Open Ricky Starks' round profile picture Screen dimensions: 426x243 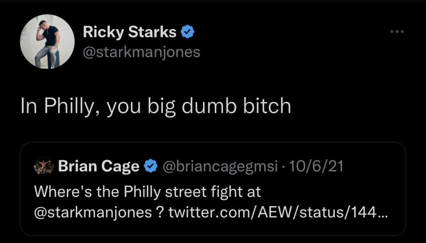click(47, 42)
